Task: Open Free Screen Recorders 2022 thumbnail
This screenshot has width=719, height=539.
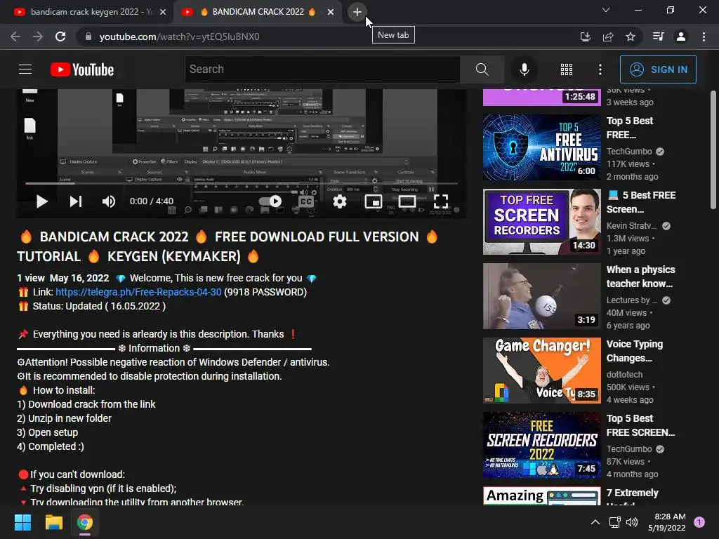Action: [x=541, y=444]
